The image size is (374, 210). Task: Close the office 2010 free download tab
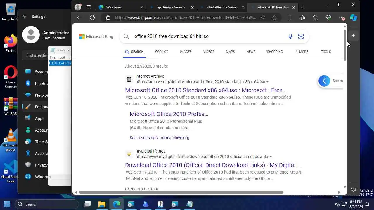pyautogui.click(x=294, y=7)
